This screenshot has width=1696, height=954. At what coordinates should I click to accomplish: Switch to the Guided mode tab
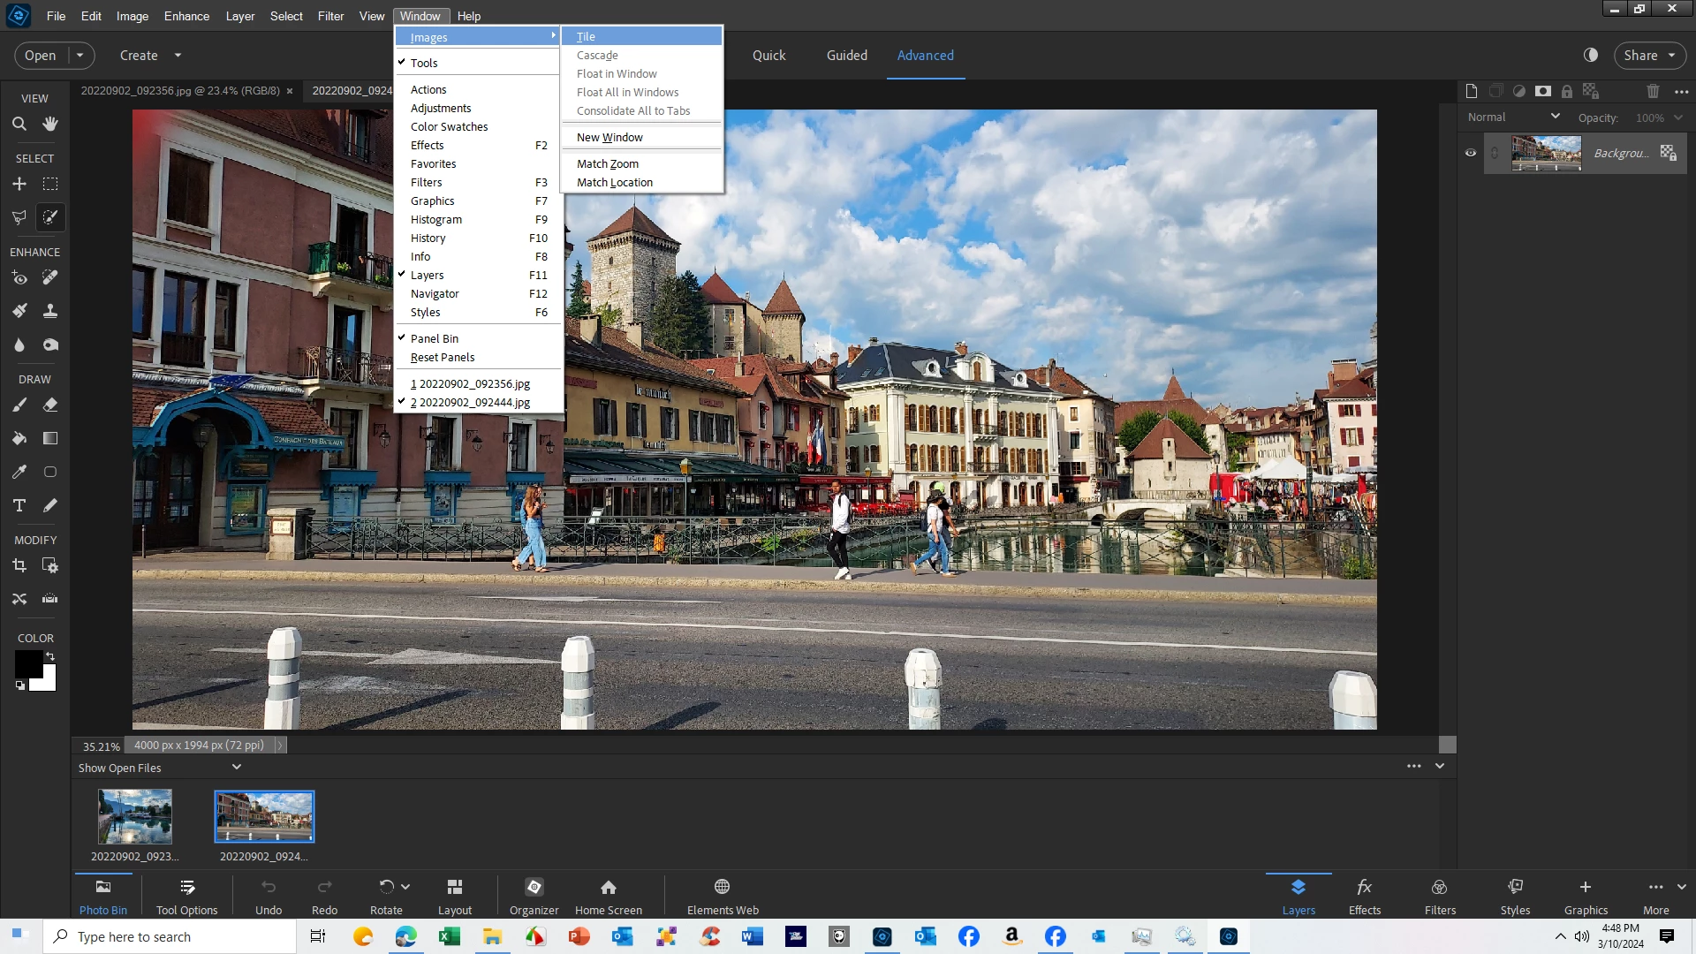tap(846, 55)
